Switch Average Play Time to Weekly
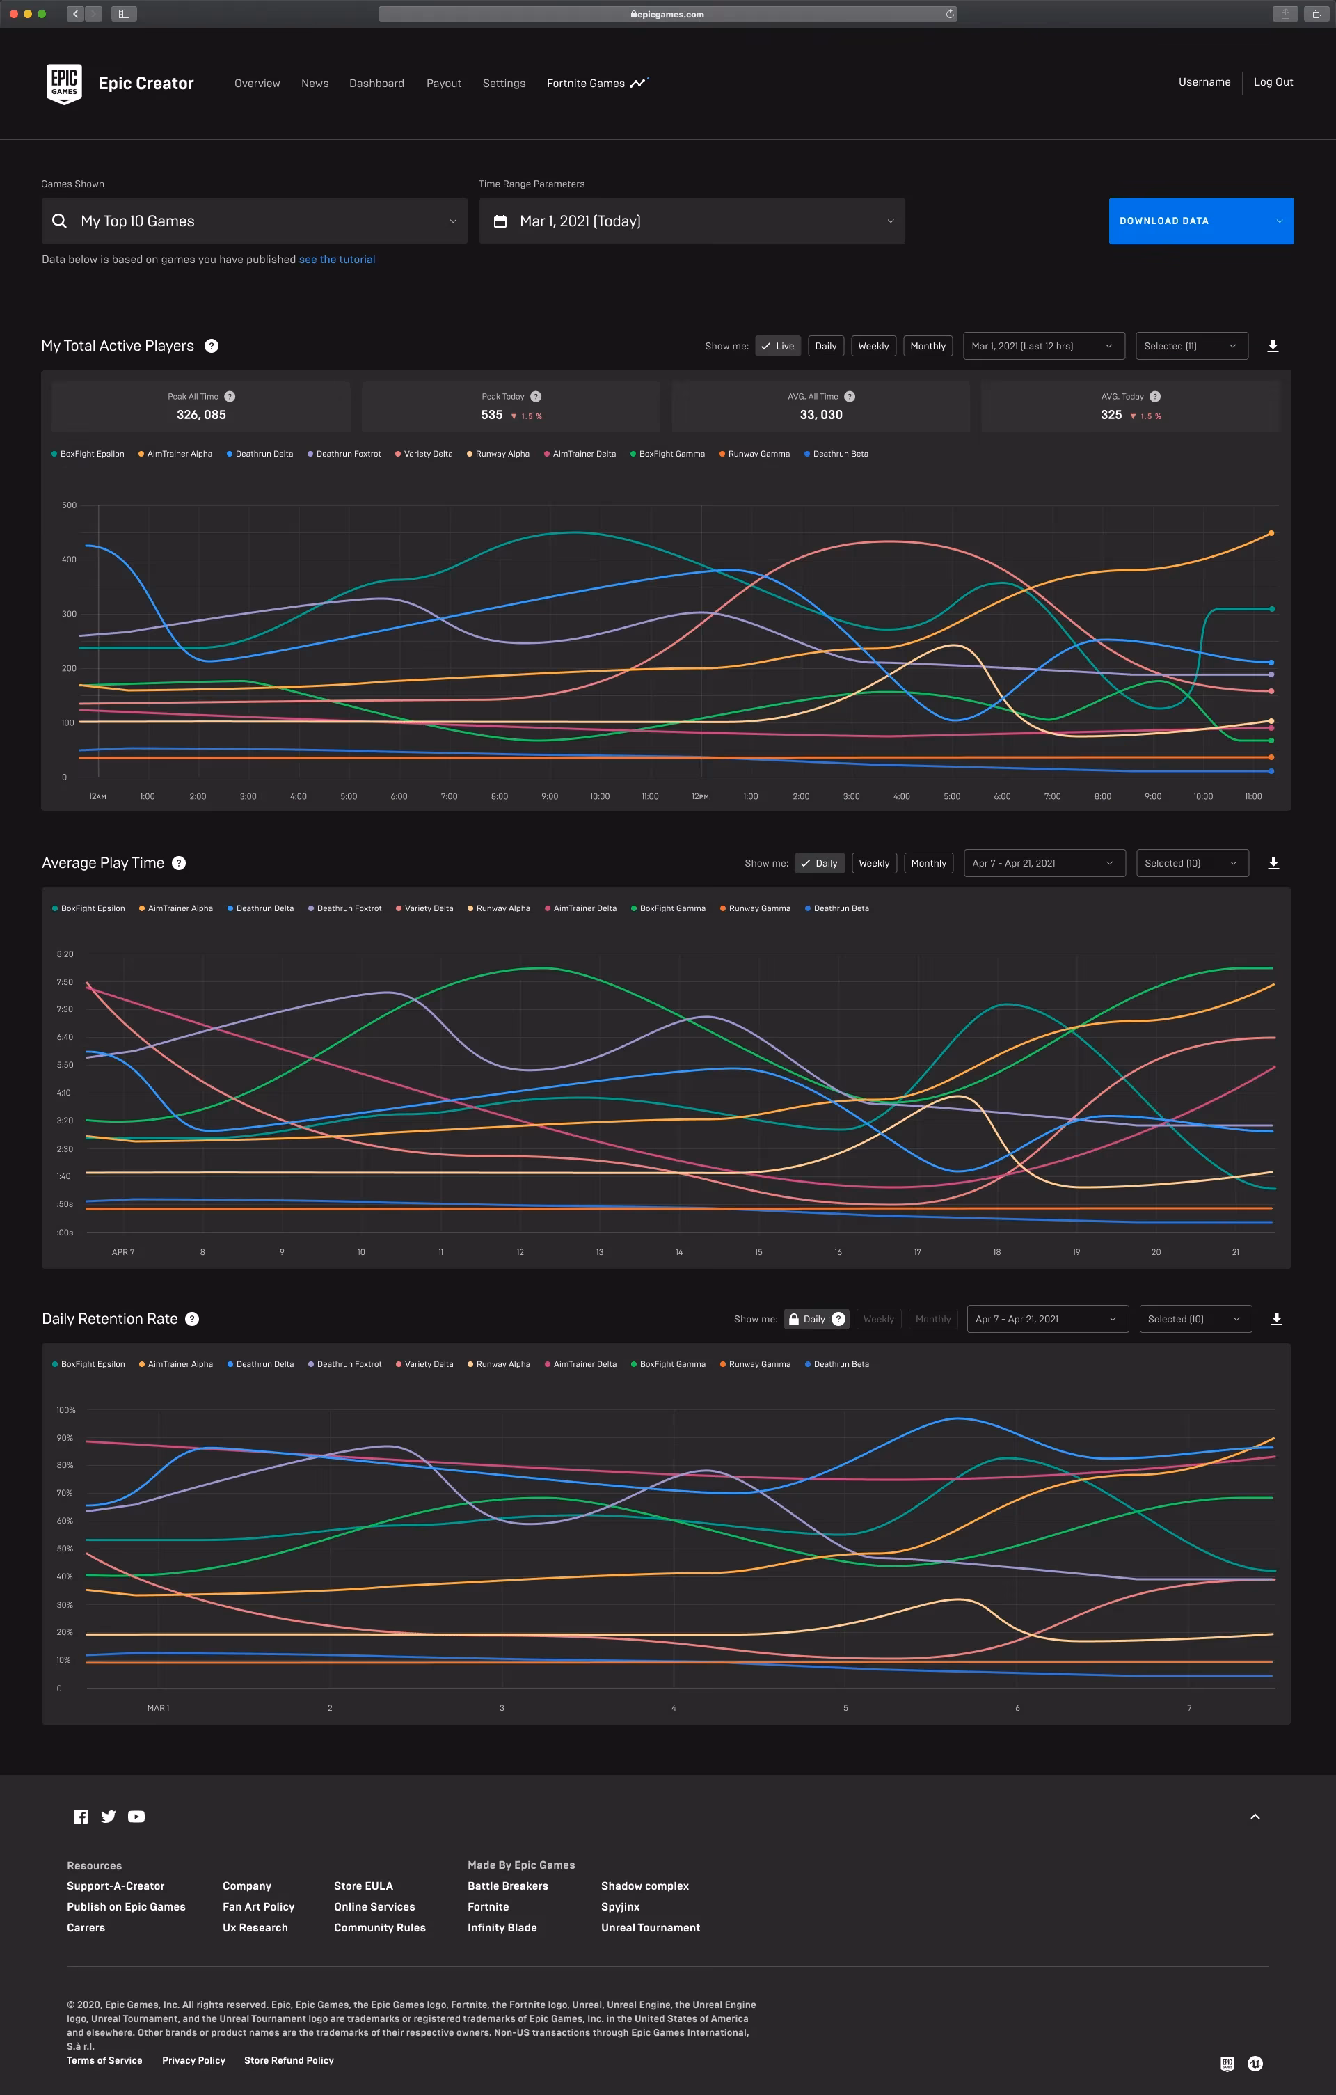Image resolution: width=1336 pixels, height=2095 pixels. tap(873, 863)
